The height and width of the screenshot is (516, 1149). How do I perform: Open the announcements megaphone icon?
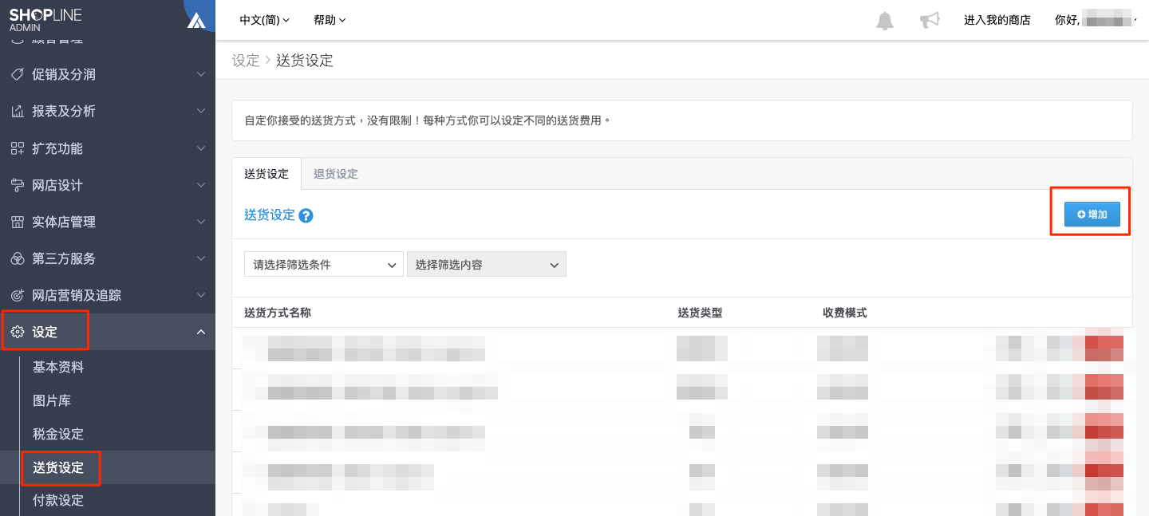[930, 21]
